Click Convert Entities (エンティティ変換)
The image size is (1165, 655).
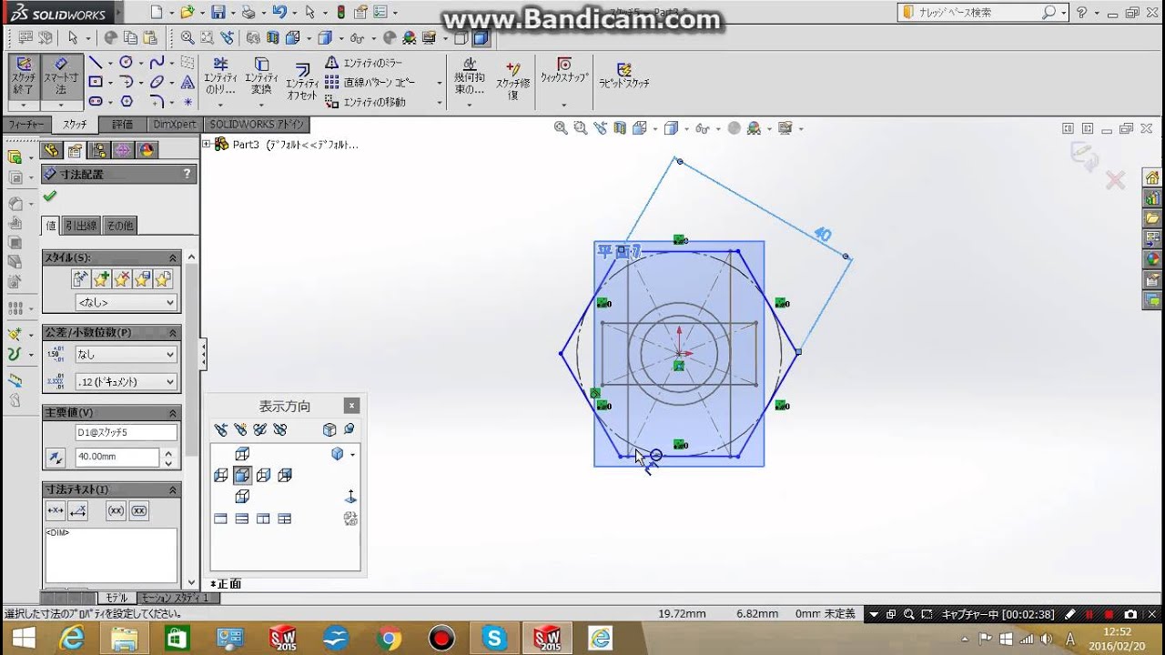(x=261, y=76)
